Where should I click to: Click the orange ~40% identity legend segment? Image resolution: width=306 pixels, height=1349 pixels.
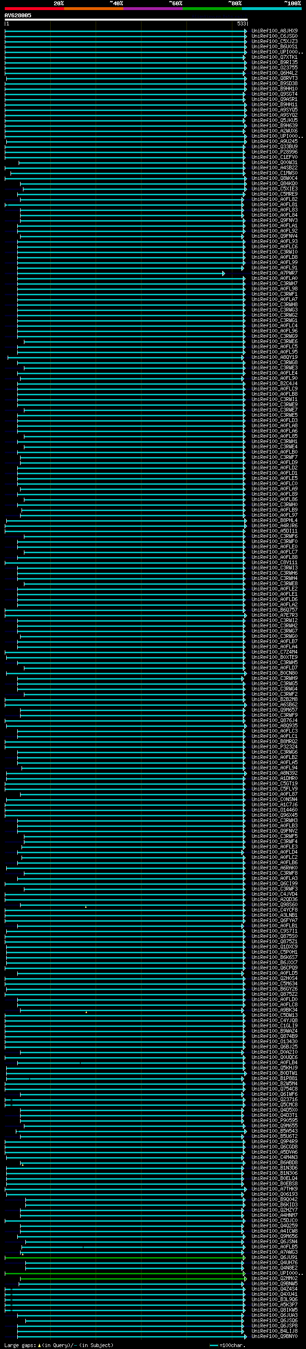(94, 9)
